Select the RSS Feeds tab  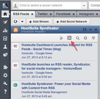point(21,14)
